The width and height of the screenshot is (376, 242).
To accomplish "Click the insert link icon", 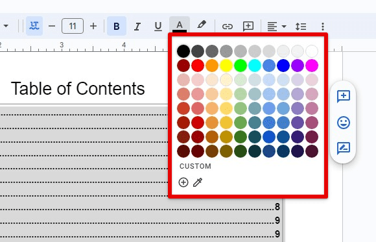I will click(x=227, y=26).
